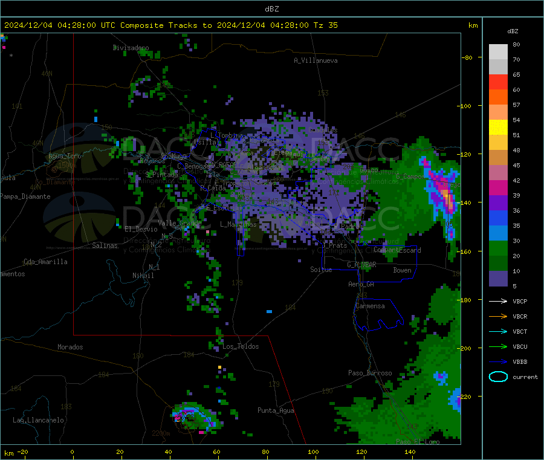Click the Pampa_Diamante map label
Image resolution: width=544 pixels, height=460 pixels.
tap(25, 196)
